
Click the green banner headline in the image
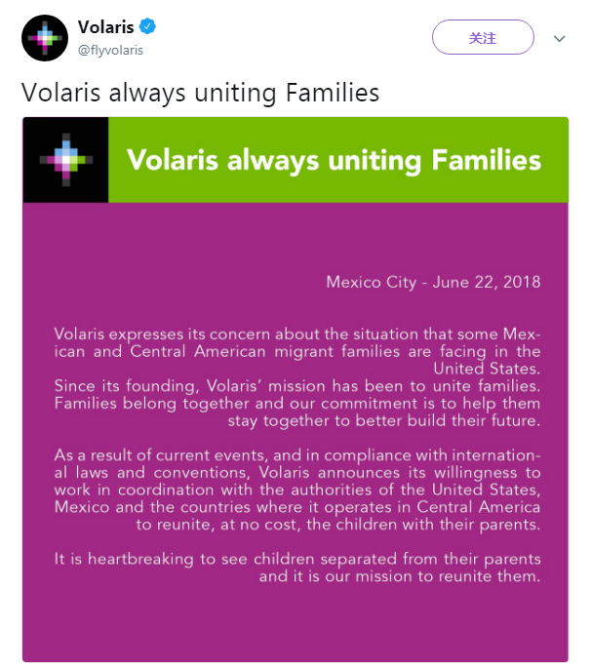[334, 160]
